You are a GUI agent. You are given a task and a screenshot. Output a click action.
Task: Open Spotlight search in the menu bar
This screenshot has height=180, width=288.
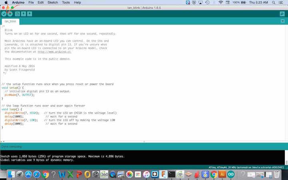[274, 2]
